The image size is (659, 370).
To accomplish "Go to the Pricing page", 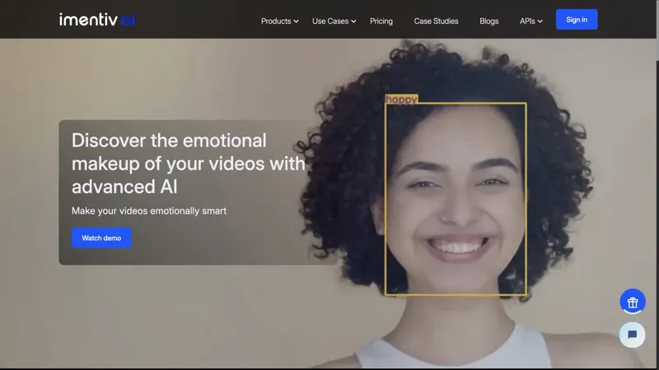I will tap(381, 21).
